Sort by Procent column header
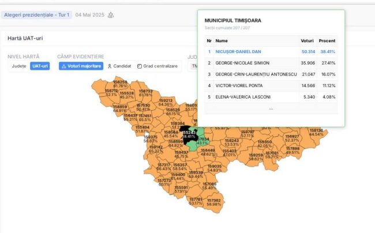The image size is (375, 233). click(x=327, y=41)
